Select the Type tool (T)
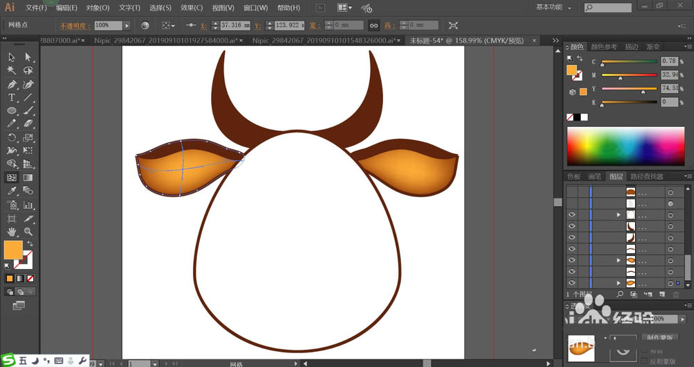This screenshot has width=694, height=367. pyautogui.click(x=12, y=98)
